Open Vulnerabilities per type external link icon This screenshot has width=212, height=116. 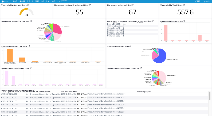pyautogui.click(x=130, y=46)
